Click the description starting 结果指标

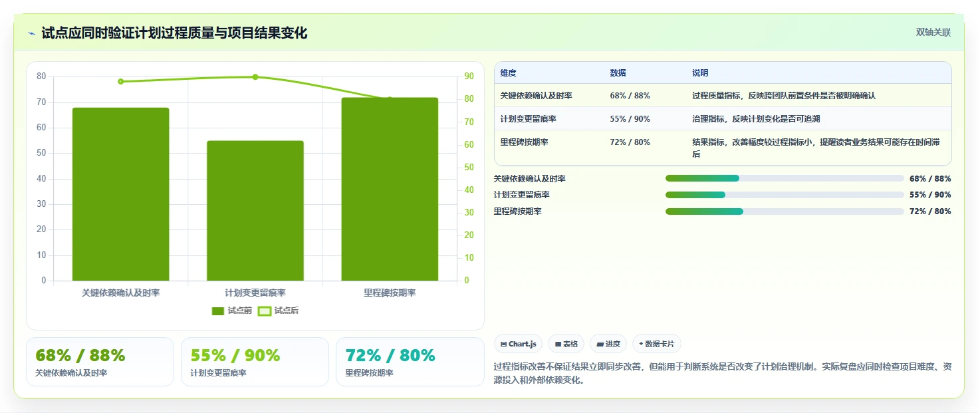(816, 148)
